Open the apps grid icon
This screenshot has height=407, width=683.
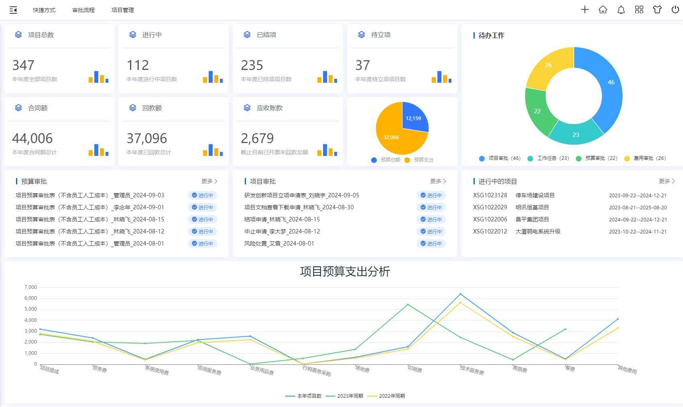point(639,10)
